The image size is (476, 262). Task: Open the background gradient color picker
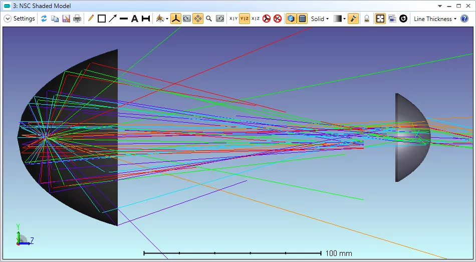(x=339, y=19)
